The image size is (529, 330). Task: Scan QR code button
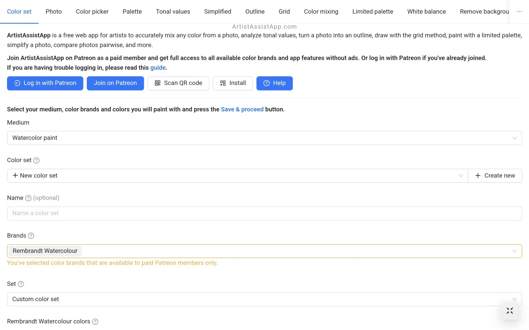178,83
